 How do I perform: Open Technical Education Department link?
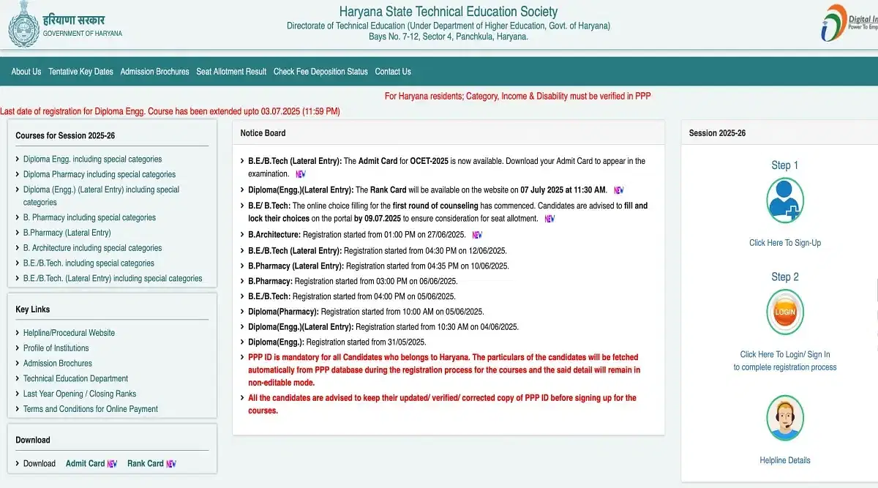(75, 379)
